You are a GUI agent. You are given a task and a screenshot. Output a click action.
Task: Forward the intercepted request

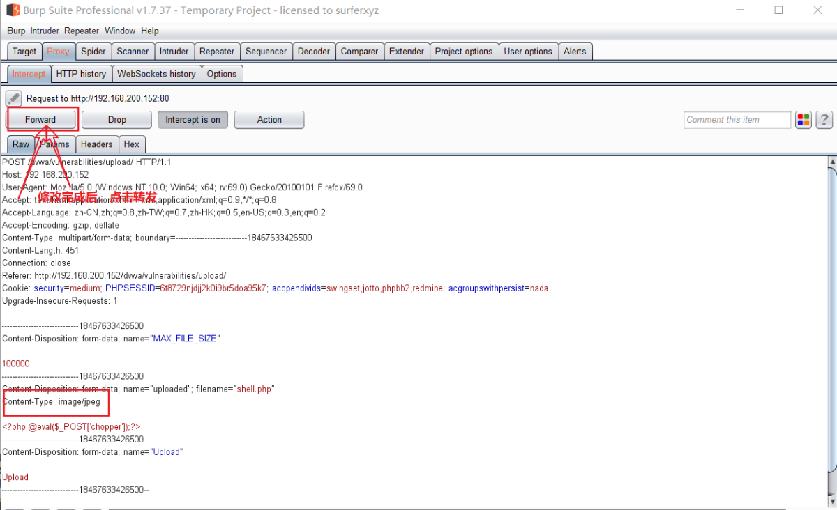(x=40, y=120)
